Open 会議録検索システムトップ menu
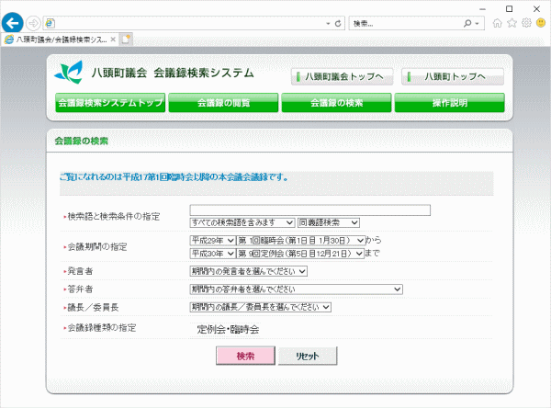 [x=110, y=103]
